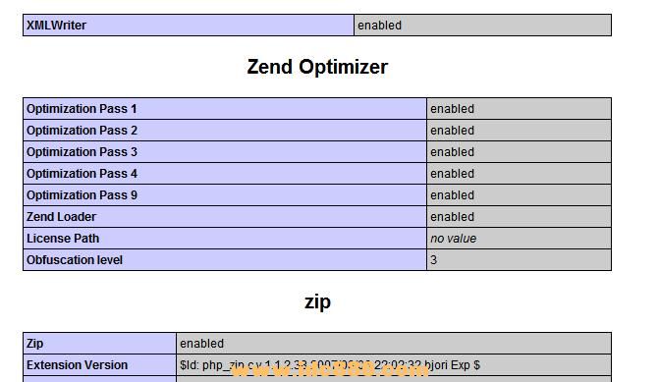This screenshot has width=659, height=382.
Task: Click Optimization Pass 4 label
Action: click(x=82, y=174)
